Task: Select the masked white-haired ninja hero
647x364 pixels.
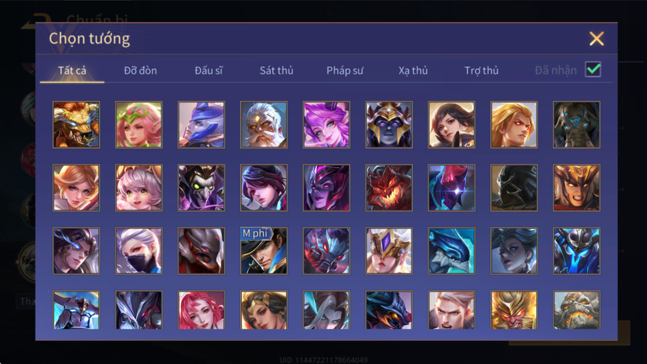Action: (x=139, y=251)
